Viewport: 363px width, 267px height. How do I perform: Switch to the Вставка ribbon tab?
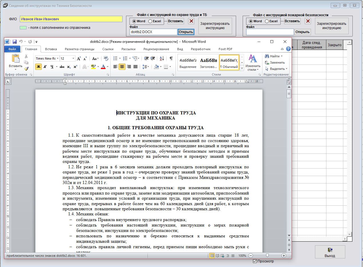(51, 49)
